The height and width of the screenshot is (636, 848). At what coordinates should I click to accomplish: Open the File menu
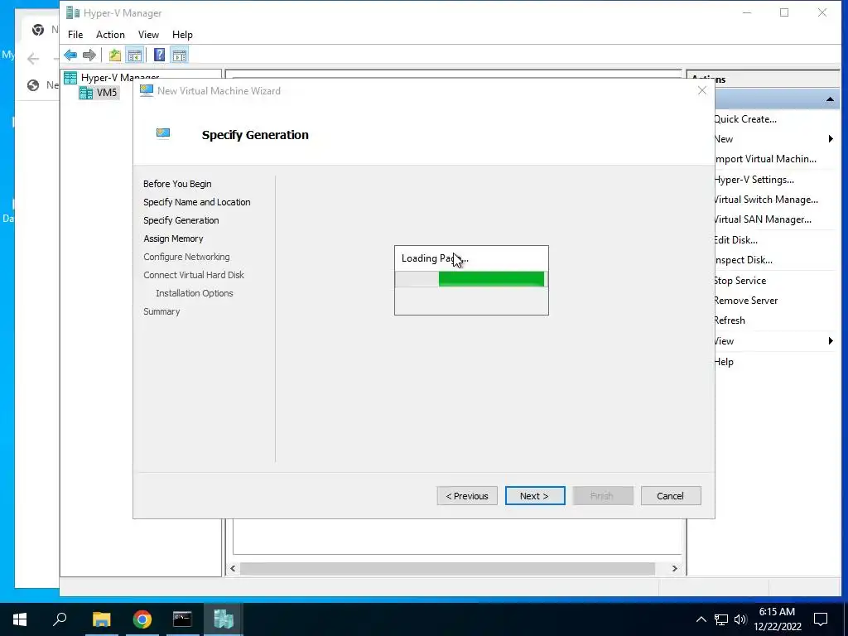click(x=75, y=35)
